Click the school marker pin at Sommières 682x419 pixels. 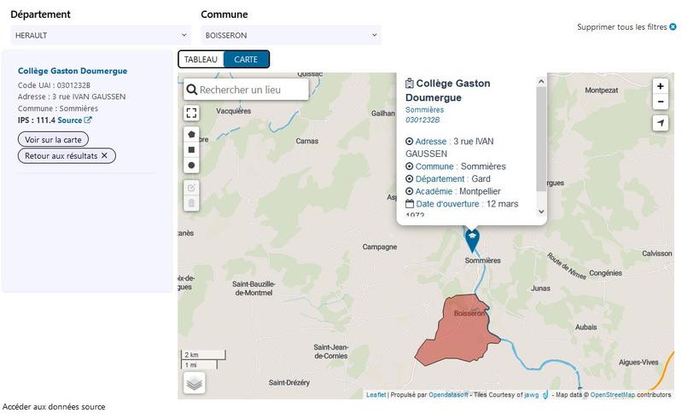[x=472, y=240]
